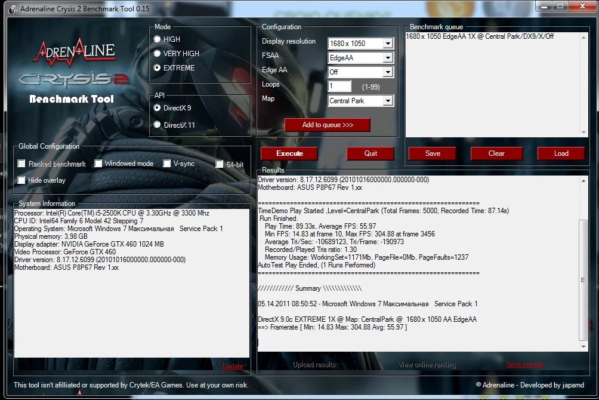Click the 'AutoTest Play Ended' results line
Image resolution: width=599 pixels, height=400 pixels.
point(317,265)
